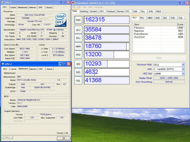Screen dimensions: 190x142
Task: Open the HDD drive selection dropdown
Action: click(x=183, y=69)
